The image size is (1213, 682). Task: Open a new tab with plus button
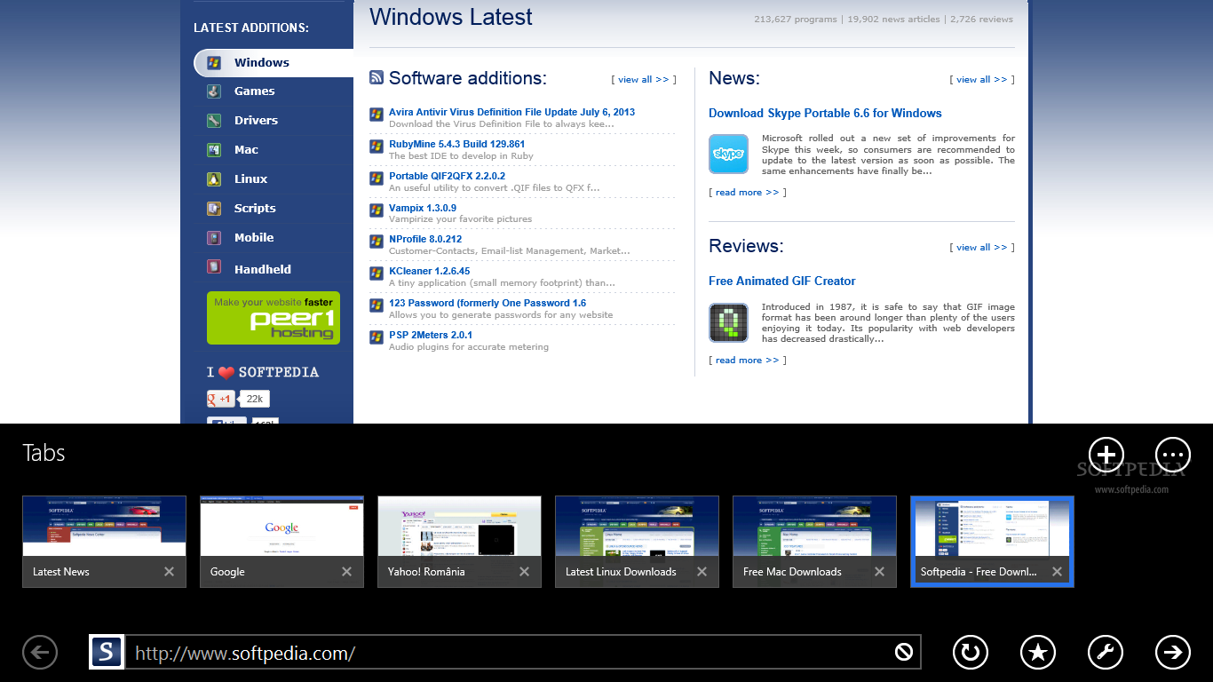pyautogui.click(x=1106, y=456)
